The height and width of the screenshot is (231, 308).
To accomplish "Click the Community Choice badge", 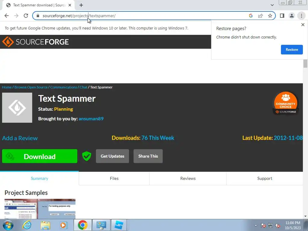I will [x=286, y=103].
